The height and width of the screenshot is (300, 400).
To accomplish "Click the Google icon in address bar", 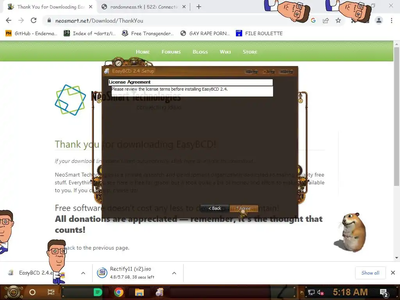I will pyautogui.click(x=313, y=21).
